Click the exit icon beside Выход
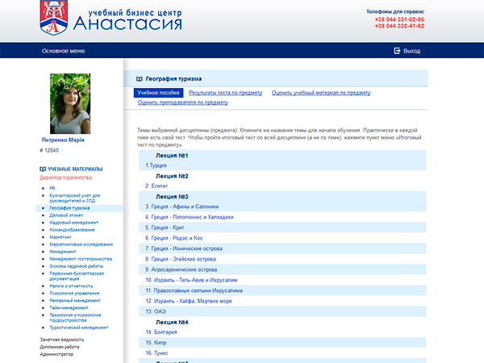Screen dimensions: 484x363 click(x=397, y=50)
